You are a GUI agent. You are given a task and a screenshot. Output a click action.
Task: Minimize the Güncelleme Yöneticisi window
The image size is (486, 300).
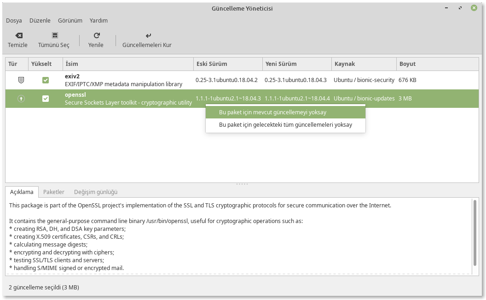point(446,8)
